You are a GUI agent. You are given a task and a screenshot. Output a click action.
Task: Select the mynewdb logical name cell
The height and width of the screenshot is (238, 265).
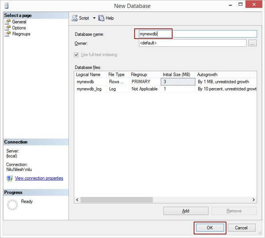pos(90,82)
